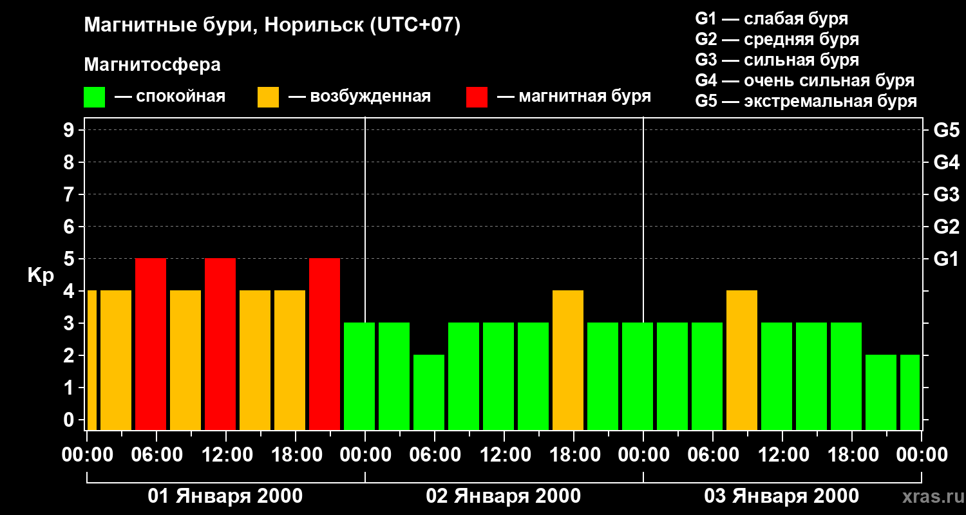Viewport: 966px width, 515px height.
Task: Click the red 'магнитная буря' legend swatch
Action: 477,97
